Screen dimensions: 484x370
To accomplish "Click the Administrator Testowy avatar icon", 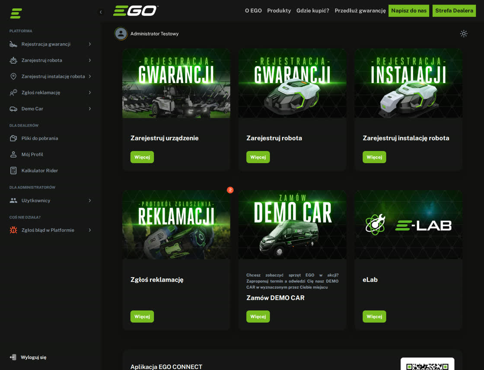I will [121, 34].
